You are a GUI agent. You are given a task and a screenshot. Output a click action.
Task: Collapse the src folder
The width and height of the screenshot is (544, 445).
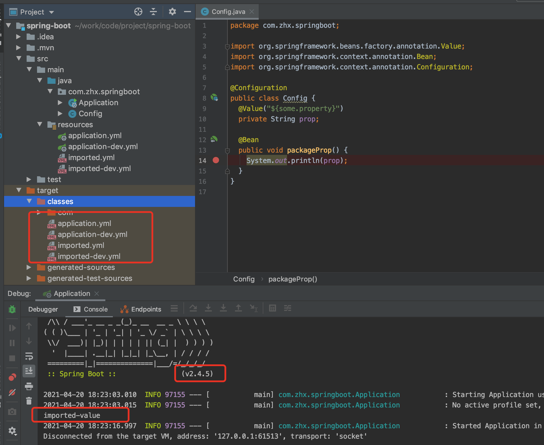[19, 58]
